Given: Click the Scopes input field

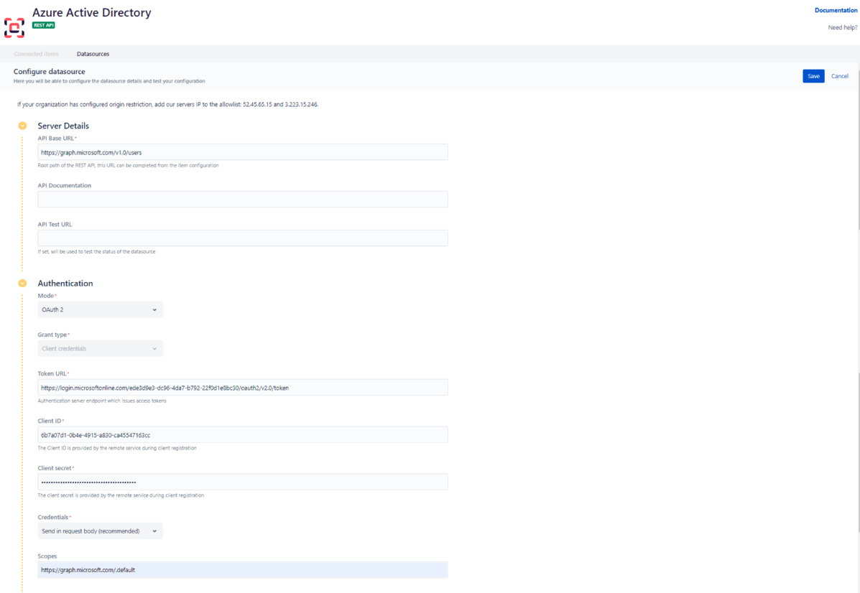Looking at the screenshot, I should (x=243, y=570).
